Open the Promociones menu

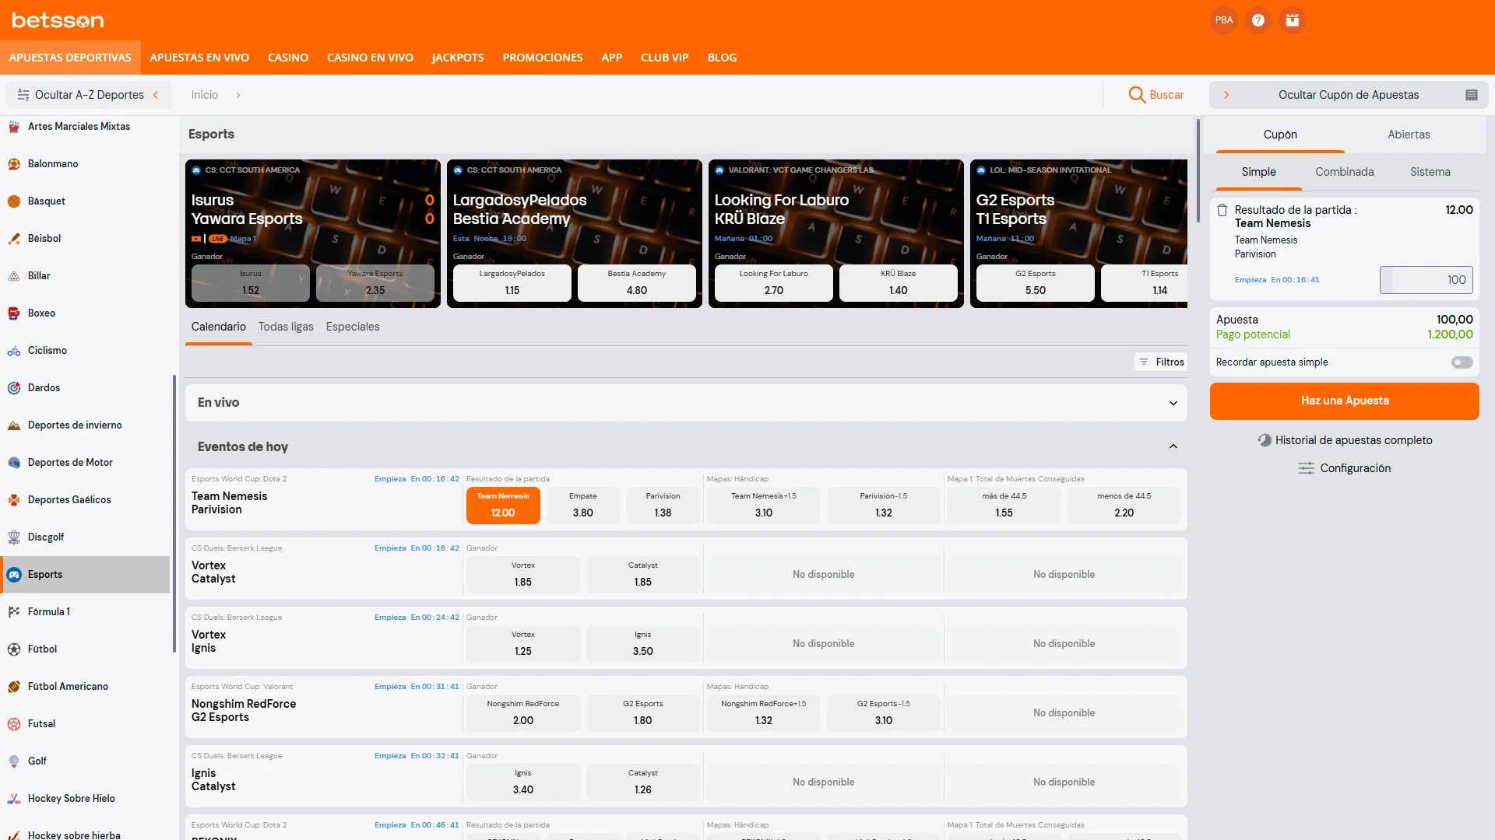(543, 58)
